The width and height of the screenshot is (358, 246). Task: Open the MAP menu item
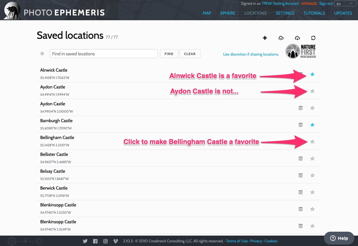[x=207, y=13]
